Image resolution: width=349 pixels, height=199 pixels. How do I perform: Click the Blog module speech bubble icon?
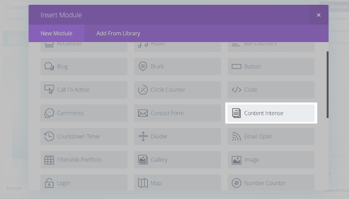pyautogui.click(x=49, y=66)
